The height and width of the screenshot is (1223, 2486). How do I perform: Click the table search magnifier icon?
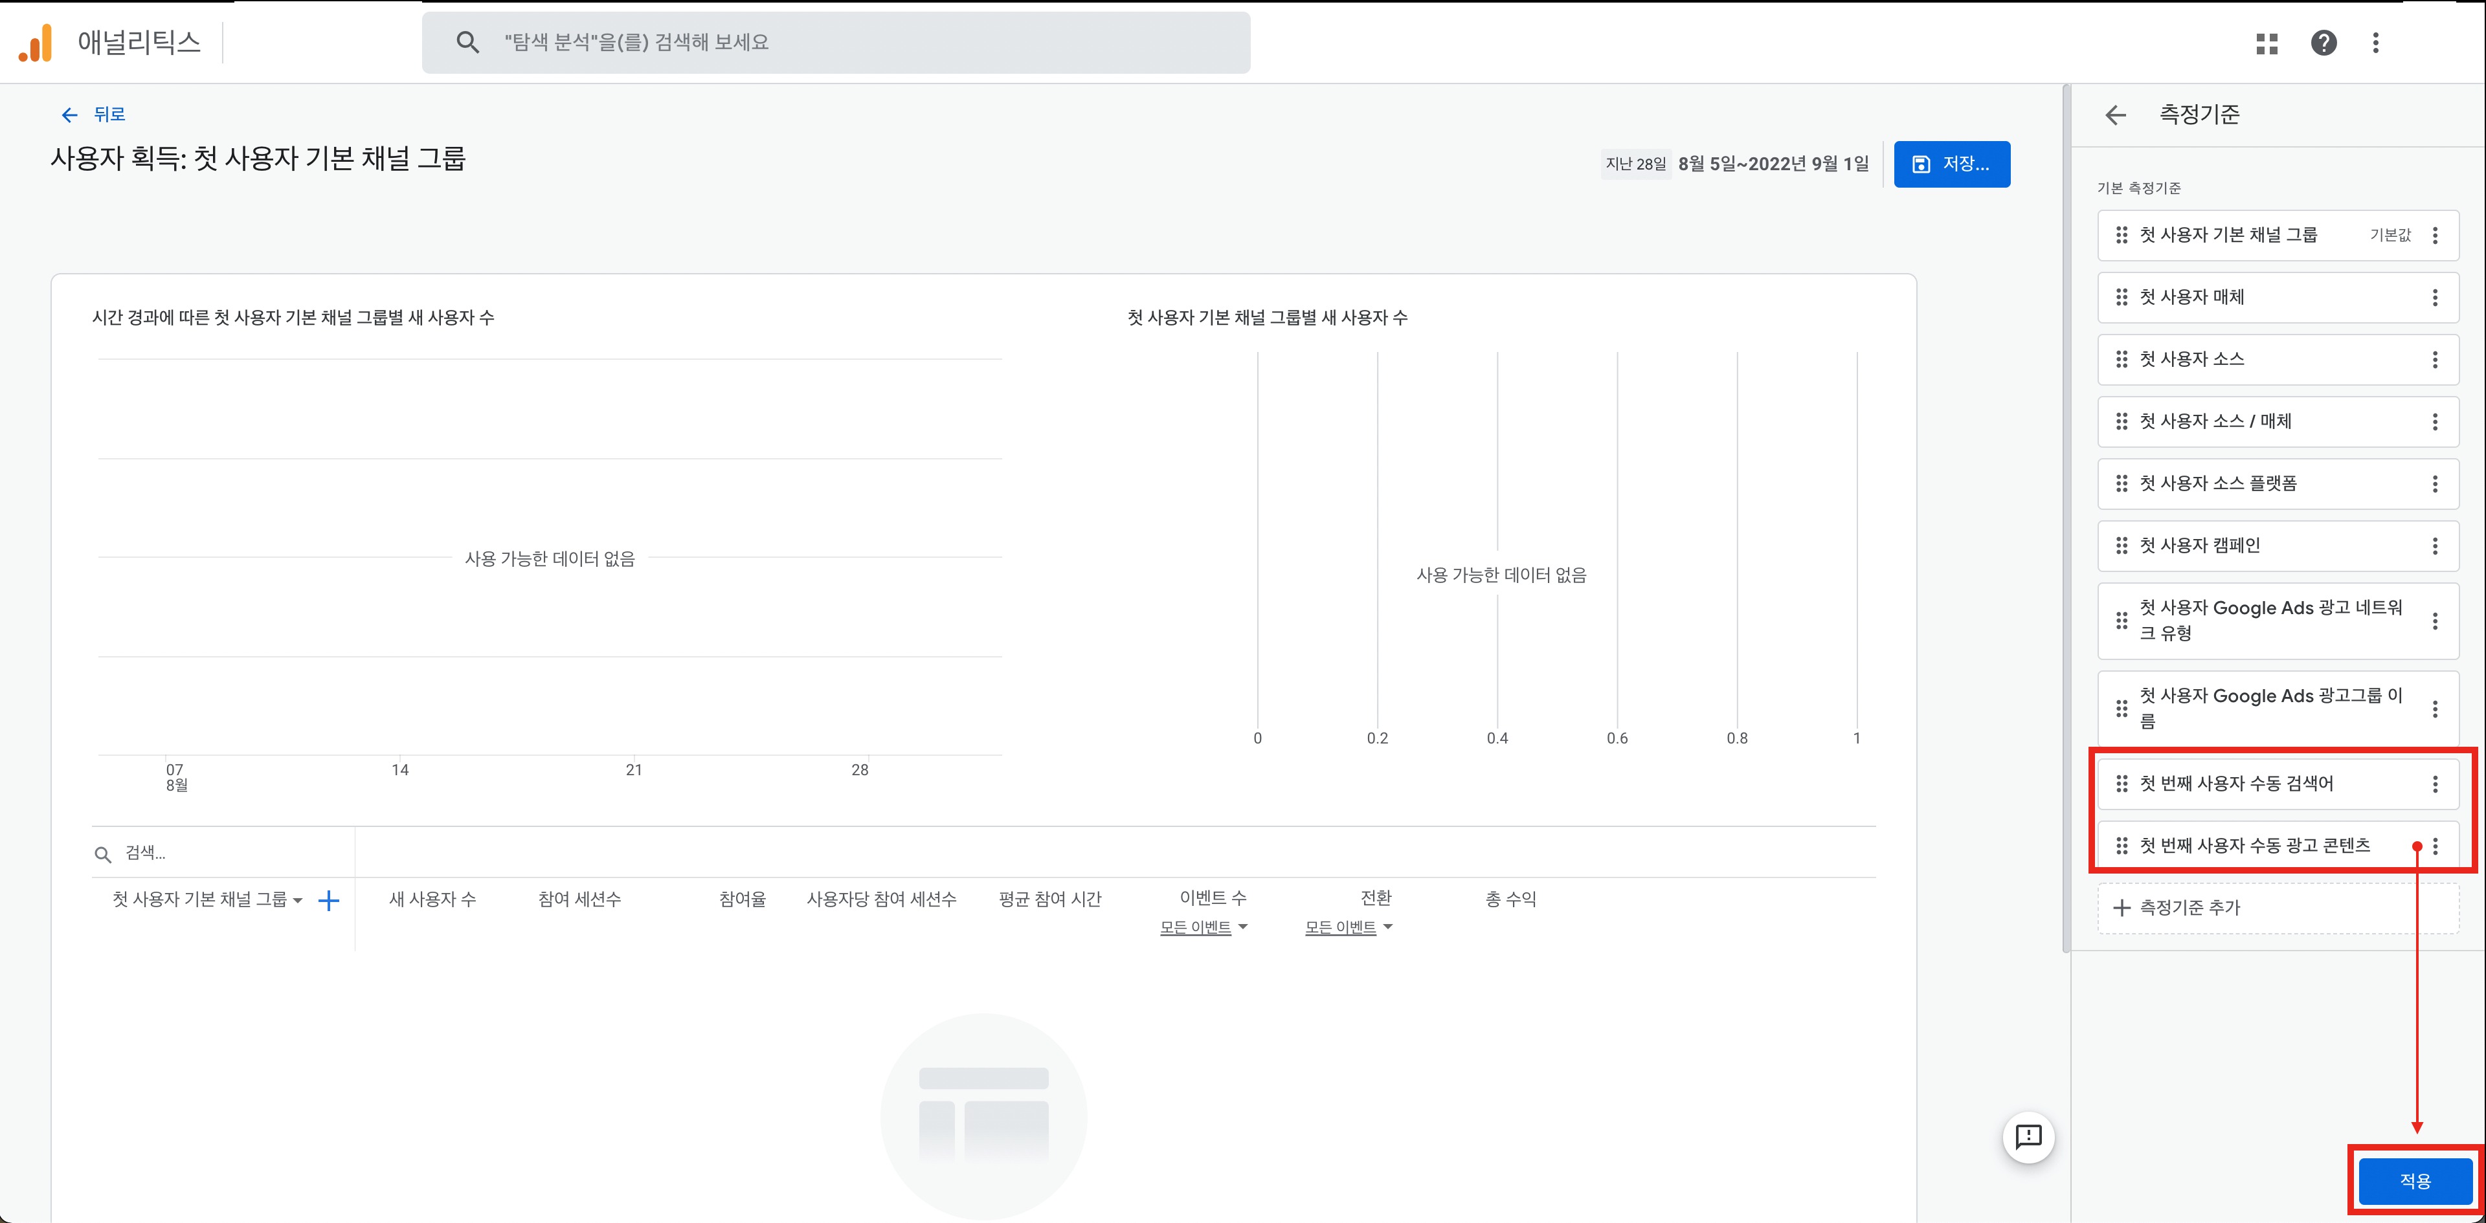pos(104,855)
